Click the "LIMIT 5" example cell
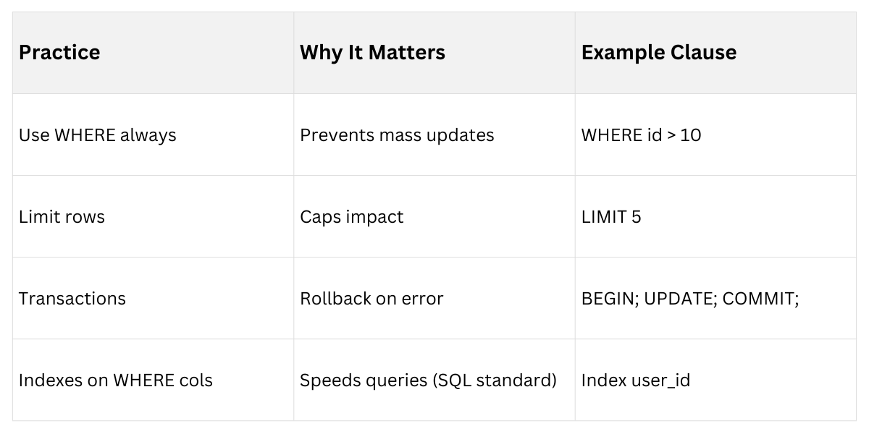This screenshot has height=434, width=869. pyautogui.click(x=610, y=217)
